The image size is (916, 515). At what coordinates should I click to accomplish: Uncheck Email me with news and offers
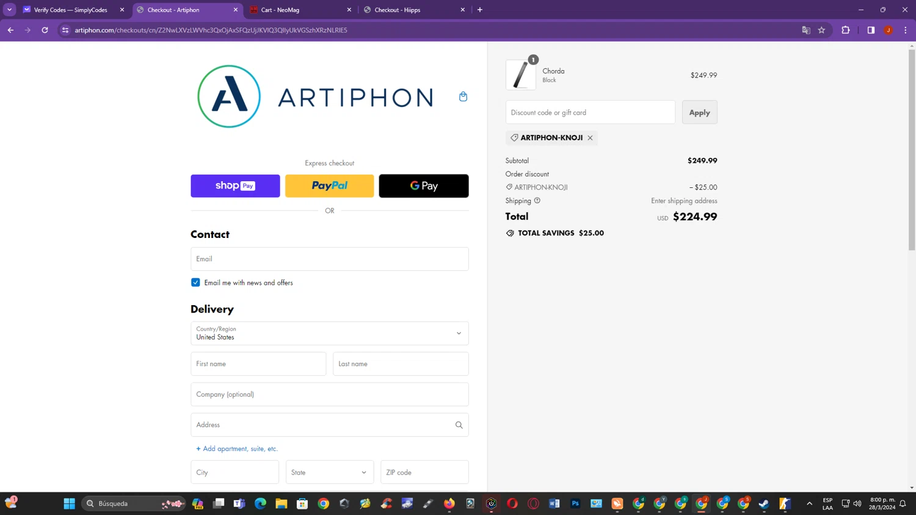point(195,283)
